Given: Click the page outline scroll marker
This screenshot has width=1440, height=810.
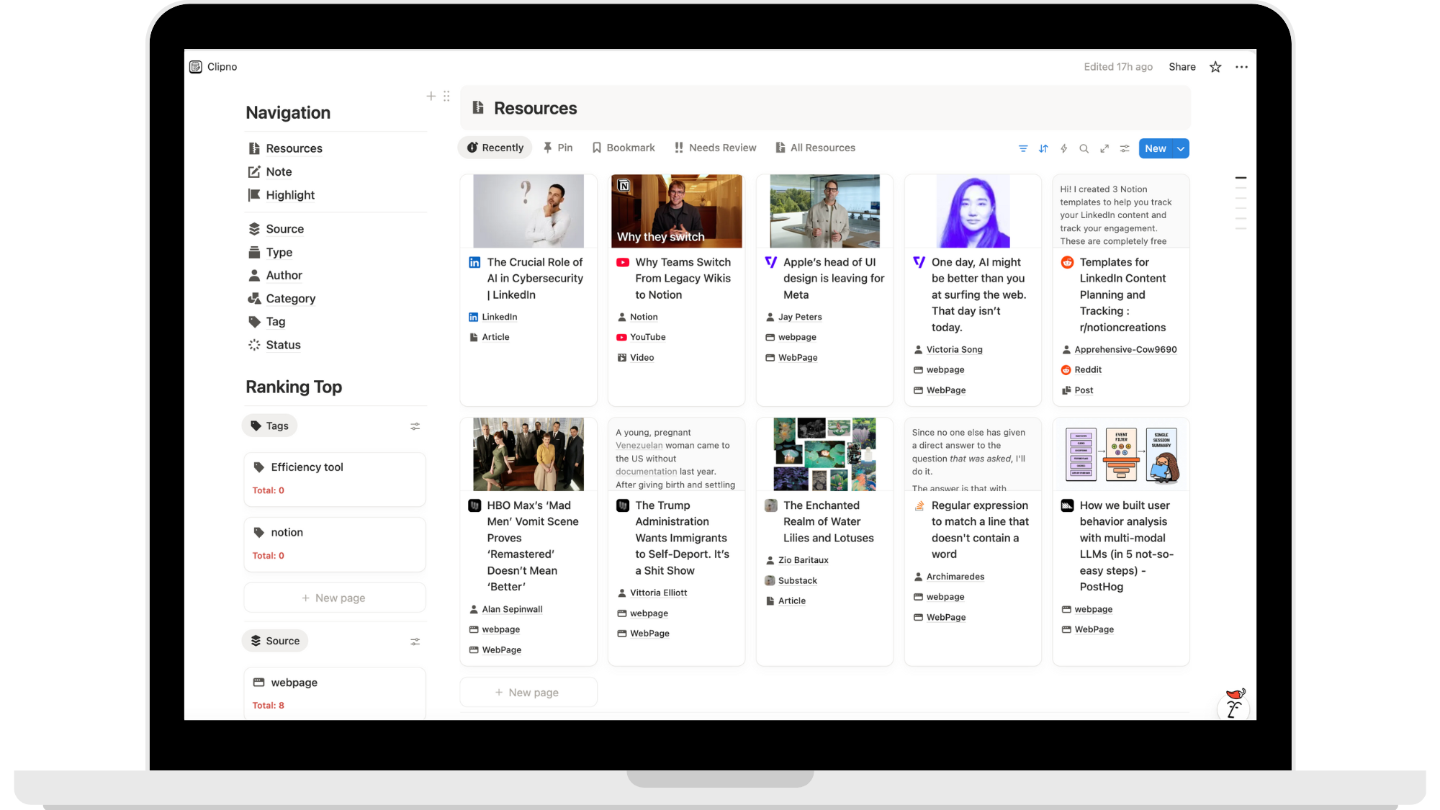Looking at the screenshot, I should (1241, 177).
